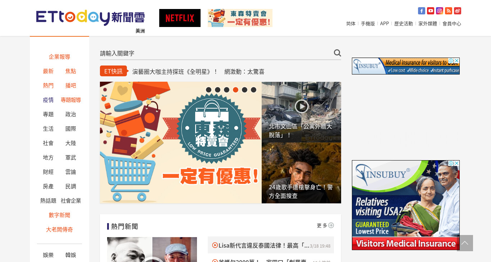This screenshot has width=491, height=262.
Task: Click the 美洲 region label
Action: [140, 31]
